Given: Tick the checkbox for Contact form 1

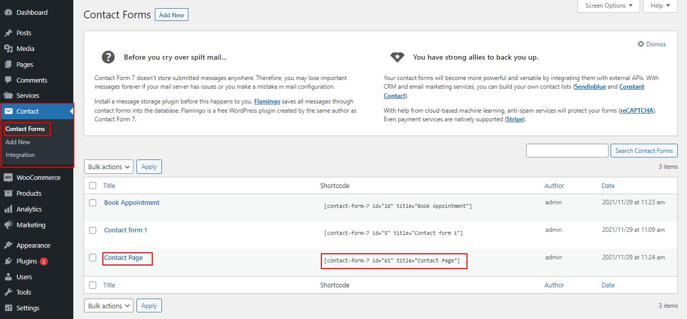Looking at the screenshot, I should pyautogui.click(x=93, y=230).
